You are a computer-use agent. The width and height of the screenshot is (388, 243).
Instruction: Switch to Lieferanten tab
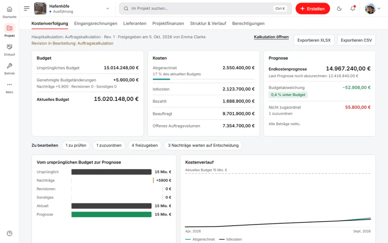tap(135, 23)
